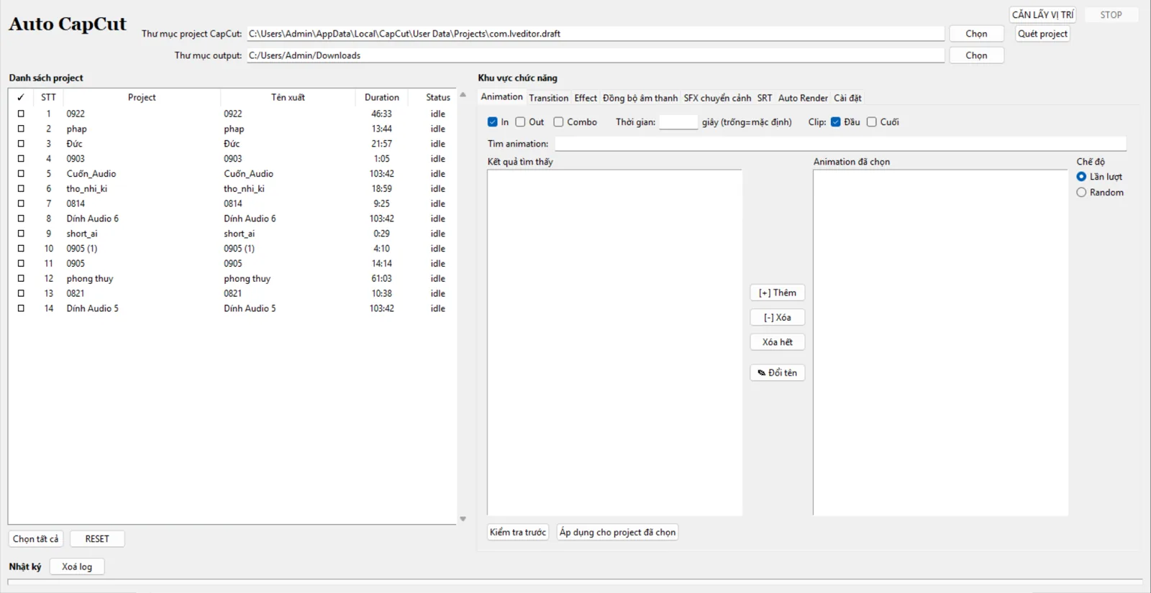Enable the Out animation checkbox

(x=520, y=122)
